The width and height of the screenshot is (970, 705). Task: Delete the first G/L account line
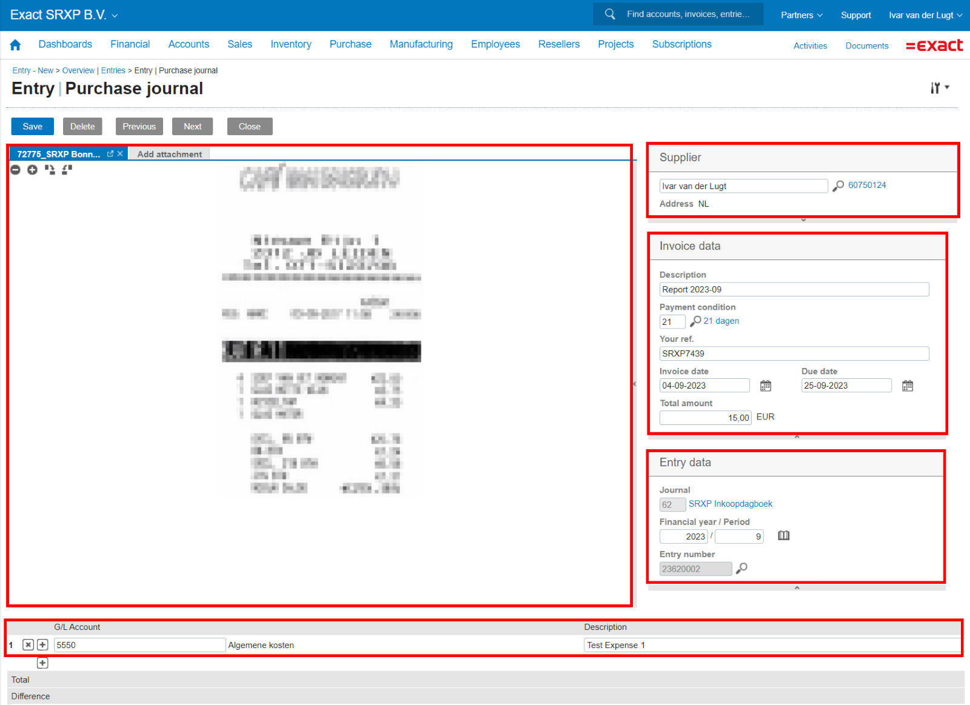[x=27, y=645]
